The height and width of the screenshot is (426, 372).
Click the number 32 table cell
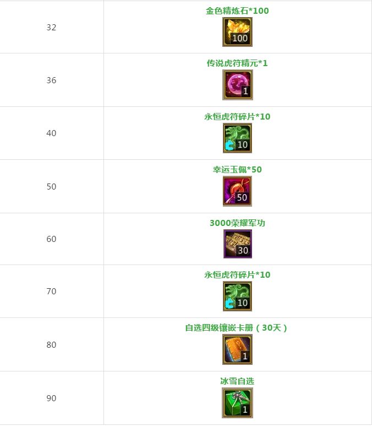pyautogui.click(x=51, y=27)
